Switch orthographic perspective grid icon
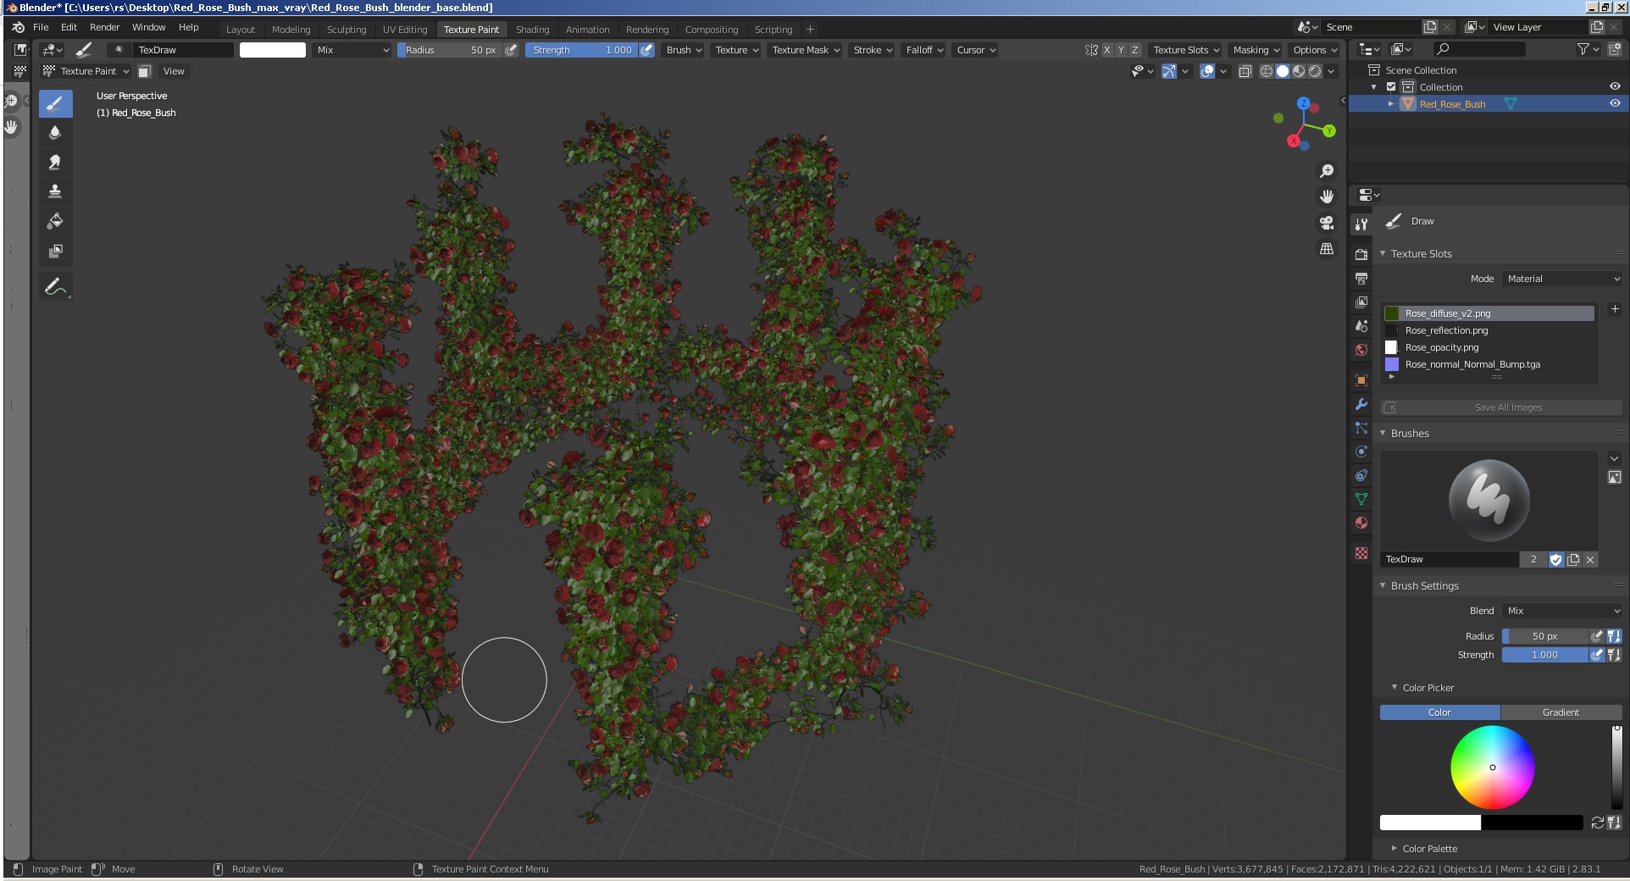The image size is (1630, 881). click(x=1327, y=249)
